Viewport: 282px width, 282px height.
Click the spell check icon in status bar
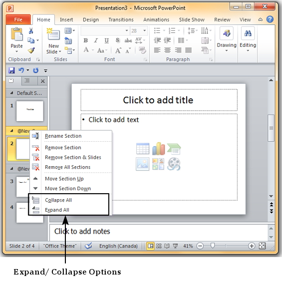[x=88, y=246]
